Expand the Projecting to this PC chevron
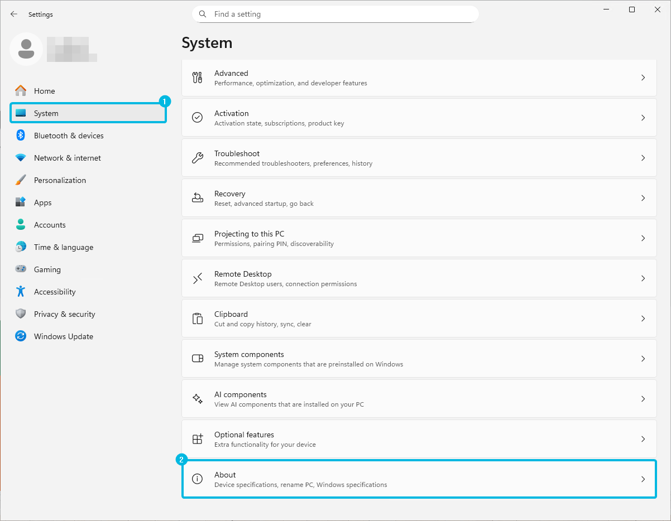This screenshot has width=671, height=521. point(643,238)
